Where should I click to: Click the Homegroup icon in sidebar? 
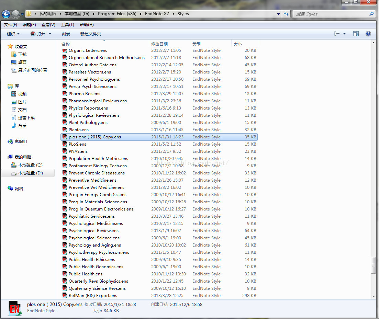tap(10, 141)
